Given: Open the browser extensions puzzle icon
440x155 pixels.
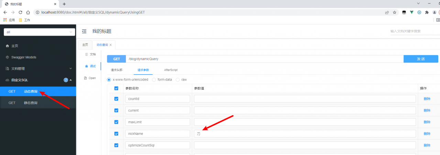Looking at the screenshot, I should (427, 12).
